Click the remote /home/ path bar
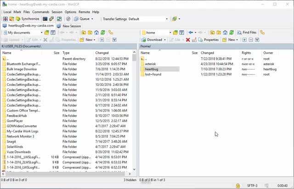This screenshot has height=189, width=294. click(x=216, y=46)
